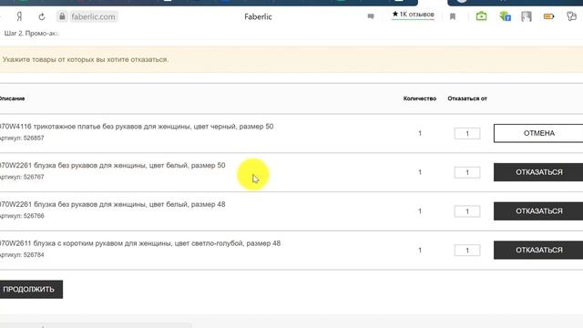583x328 pixels.
Task: Open the extensions puzzle icon
Action: 571,16
